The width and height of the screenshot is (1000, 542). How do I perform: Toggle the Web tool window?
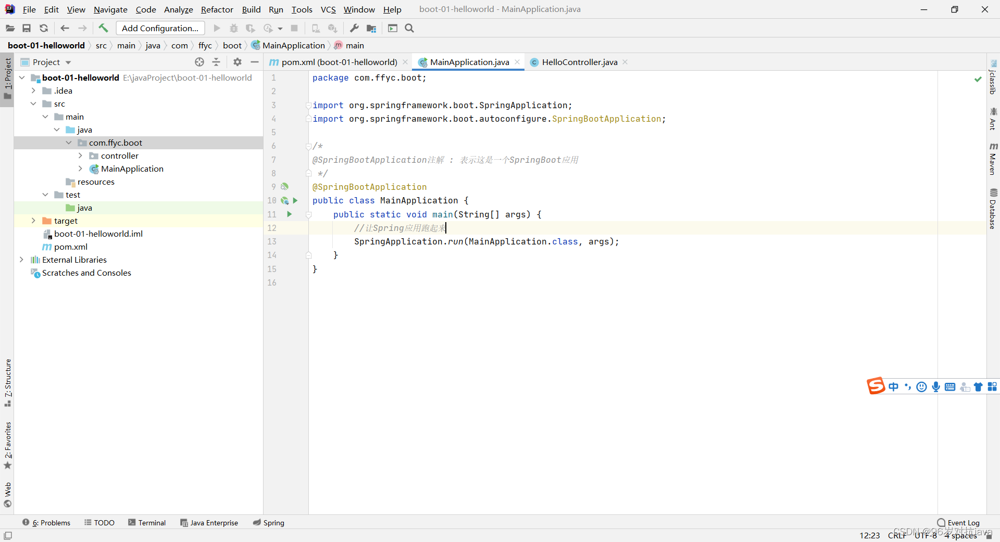(x=7, y=494)
